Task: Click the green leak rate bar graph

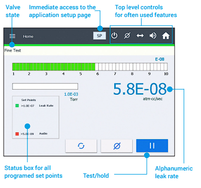Action: pos(90,67)
